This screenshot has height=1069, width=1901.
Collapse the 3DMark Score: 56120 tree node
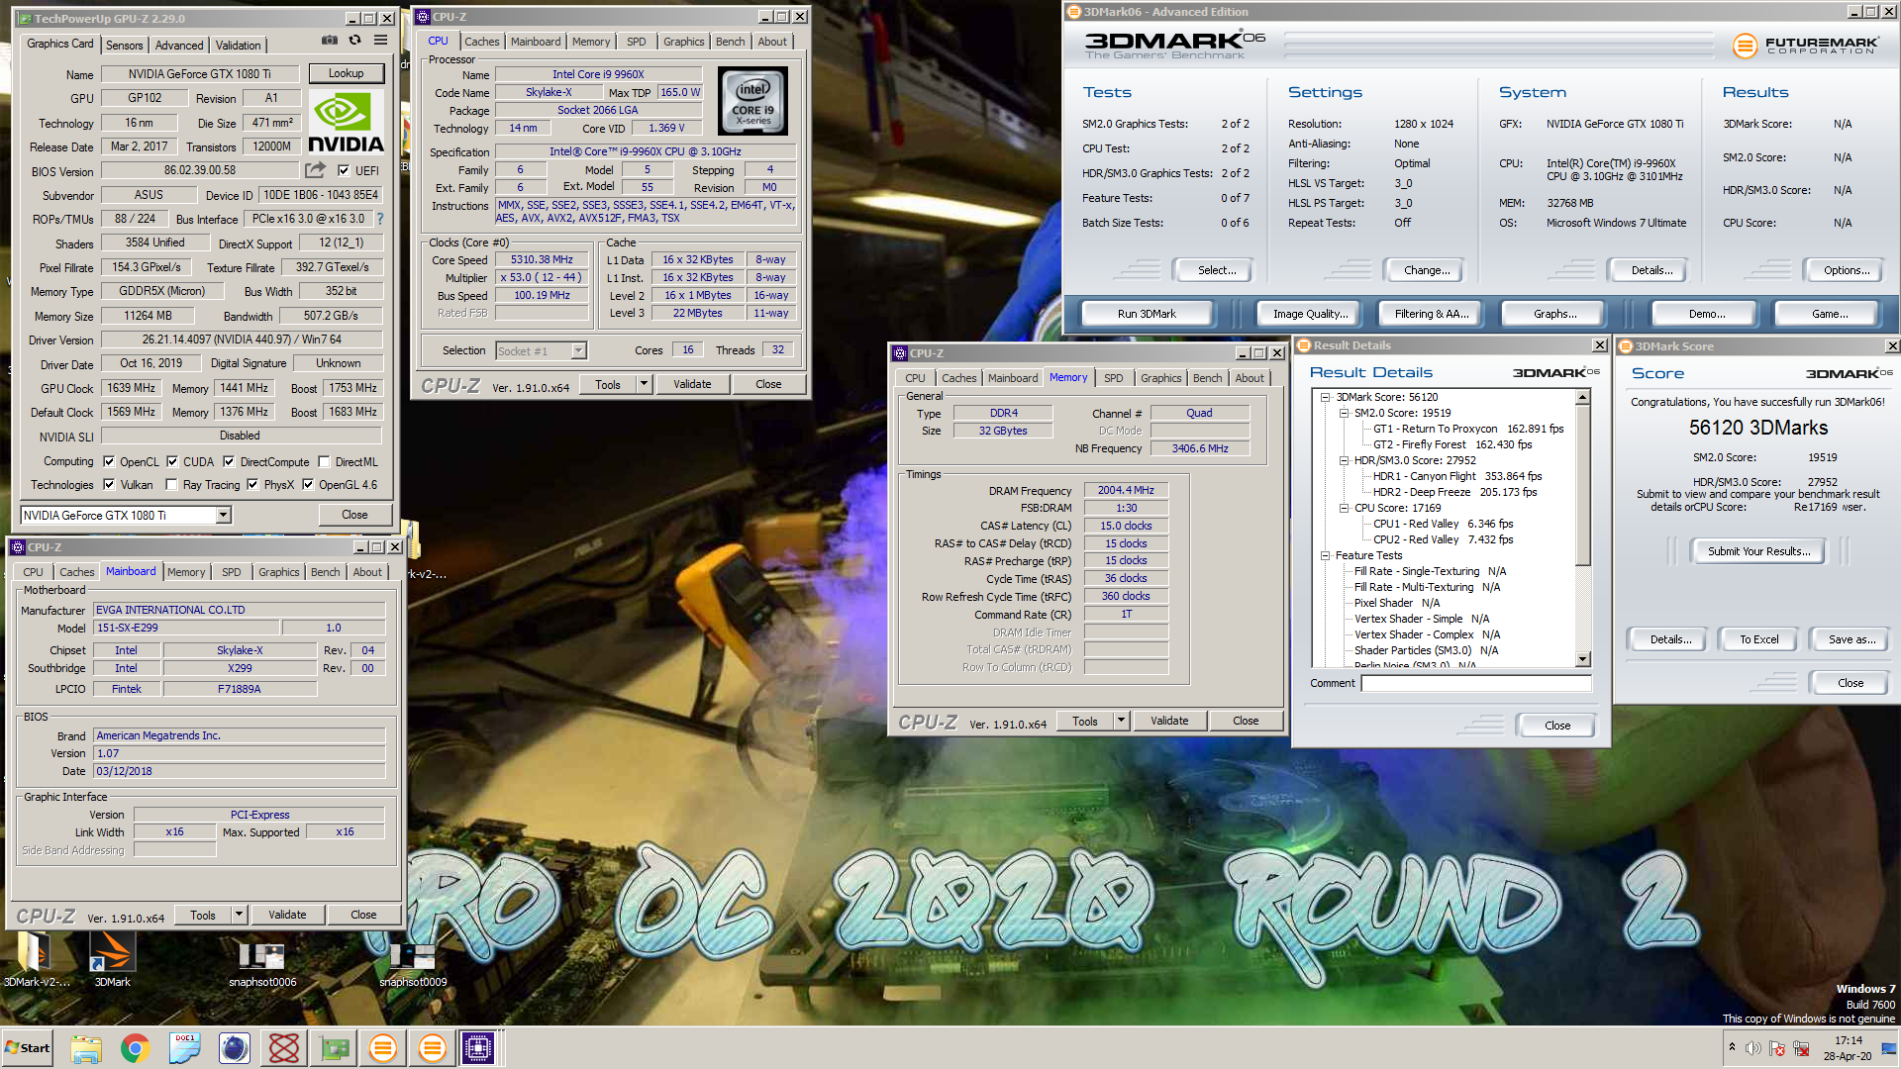pyautogui.click(x=1325, y=397)
